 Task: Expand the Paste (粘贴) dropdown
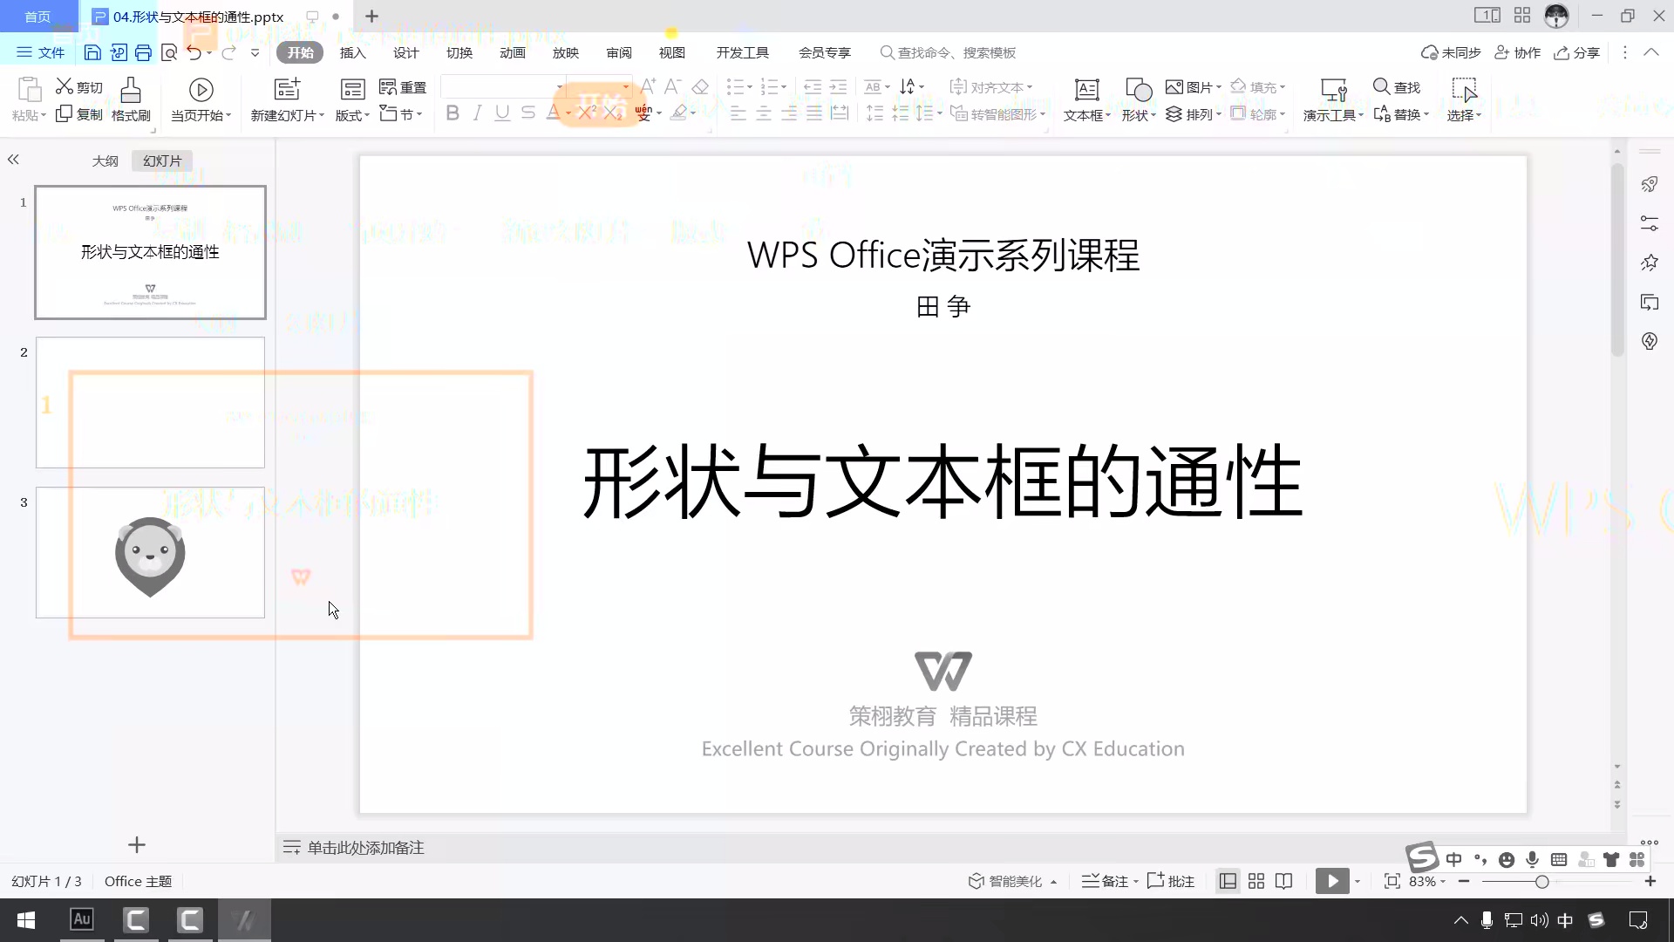29,115
